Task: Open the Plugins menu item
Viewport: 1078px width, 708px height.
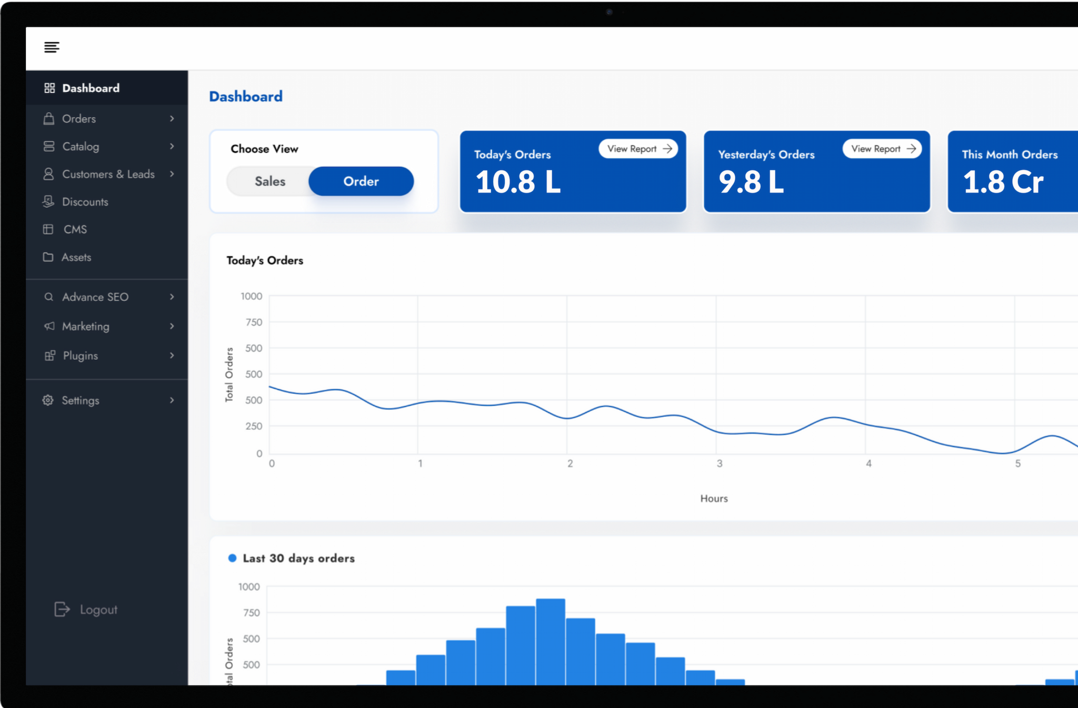Action: tap(107, 356)
